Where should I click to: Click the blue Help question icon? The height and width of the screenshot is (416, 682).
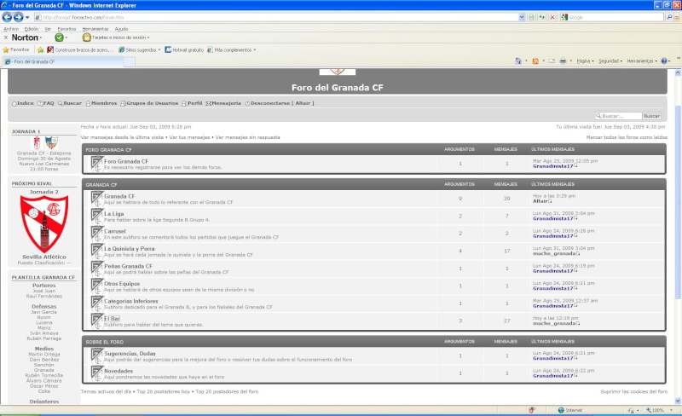[x=664, y=61]
